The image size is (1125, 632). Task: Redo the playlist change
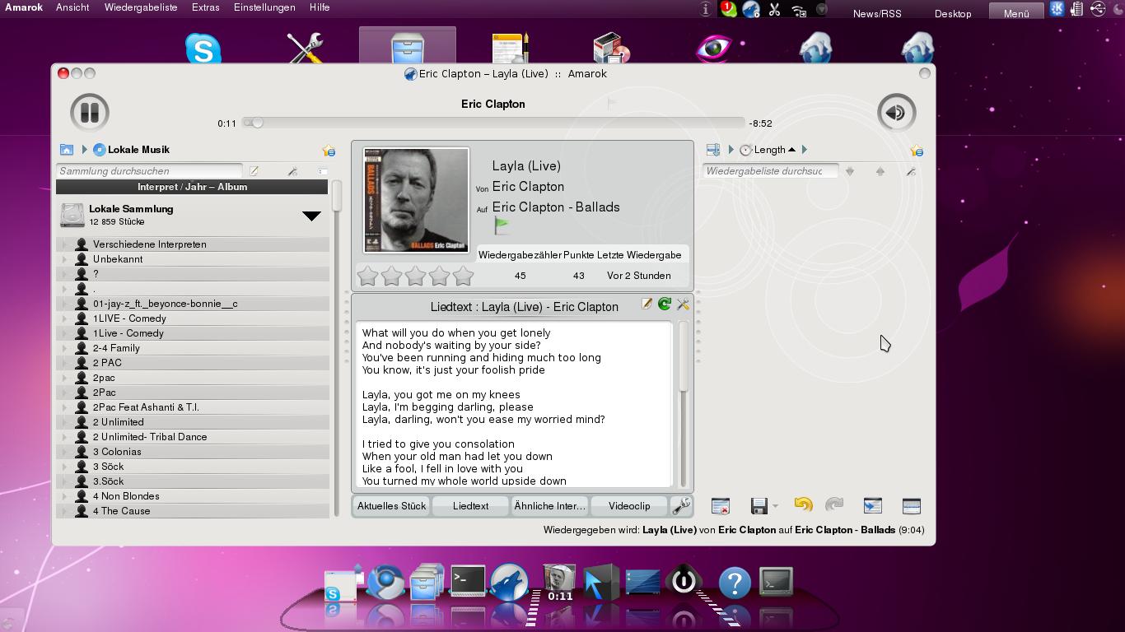click(x=834, y=505)
